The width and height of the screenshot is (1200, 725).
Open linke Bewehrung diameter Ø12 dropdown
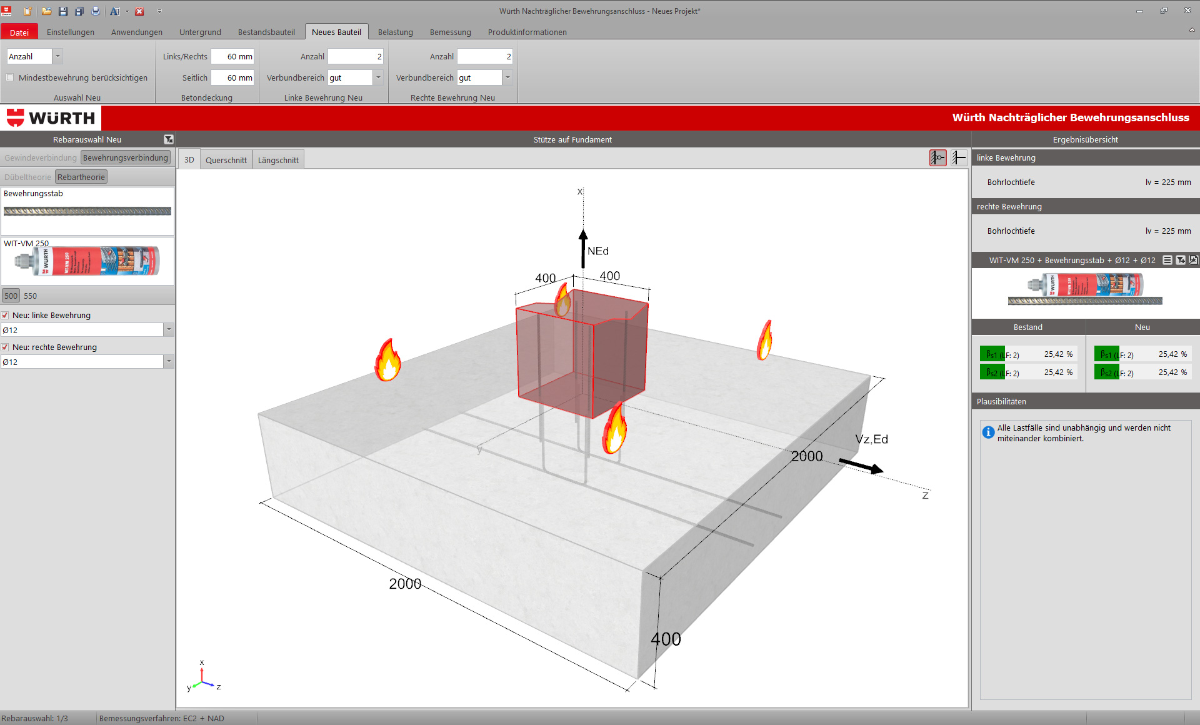coord(168,330)
